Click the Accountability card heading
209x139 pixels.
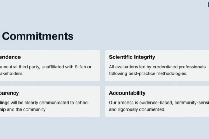point(127,93)
